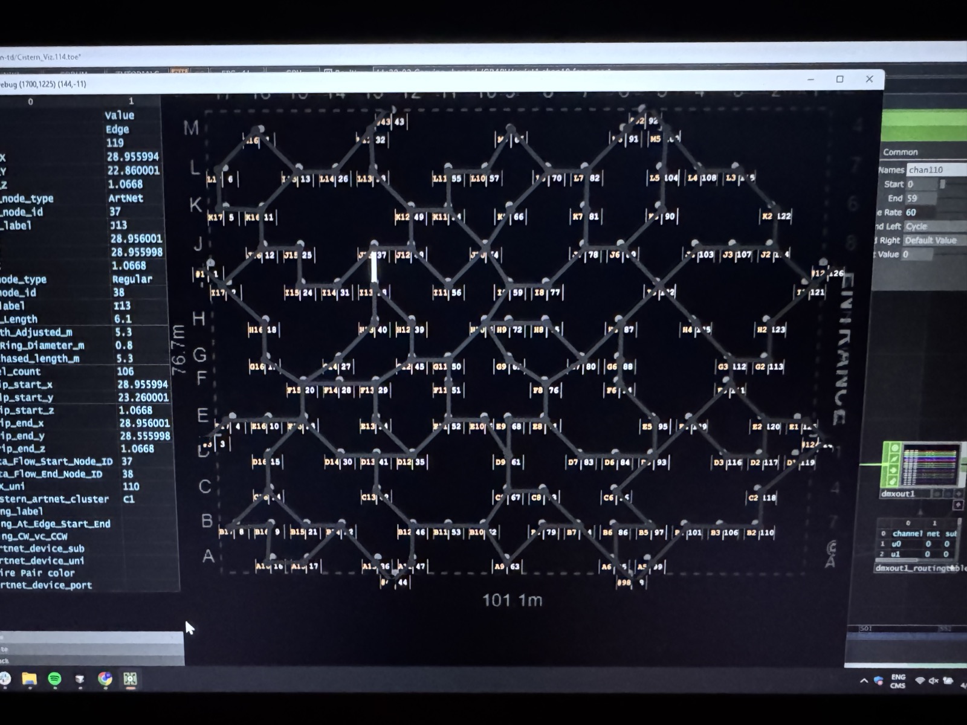Click the TouchDesigner taskbar icon

130,679
